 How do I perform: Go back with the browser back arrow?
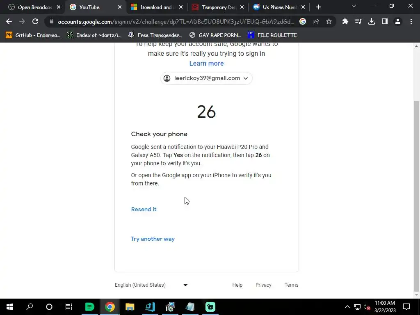click(x=9, y=22)
